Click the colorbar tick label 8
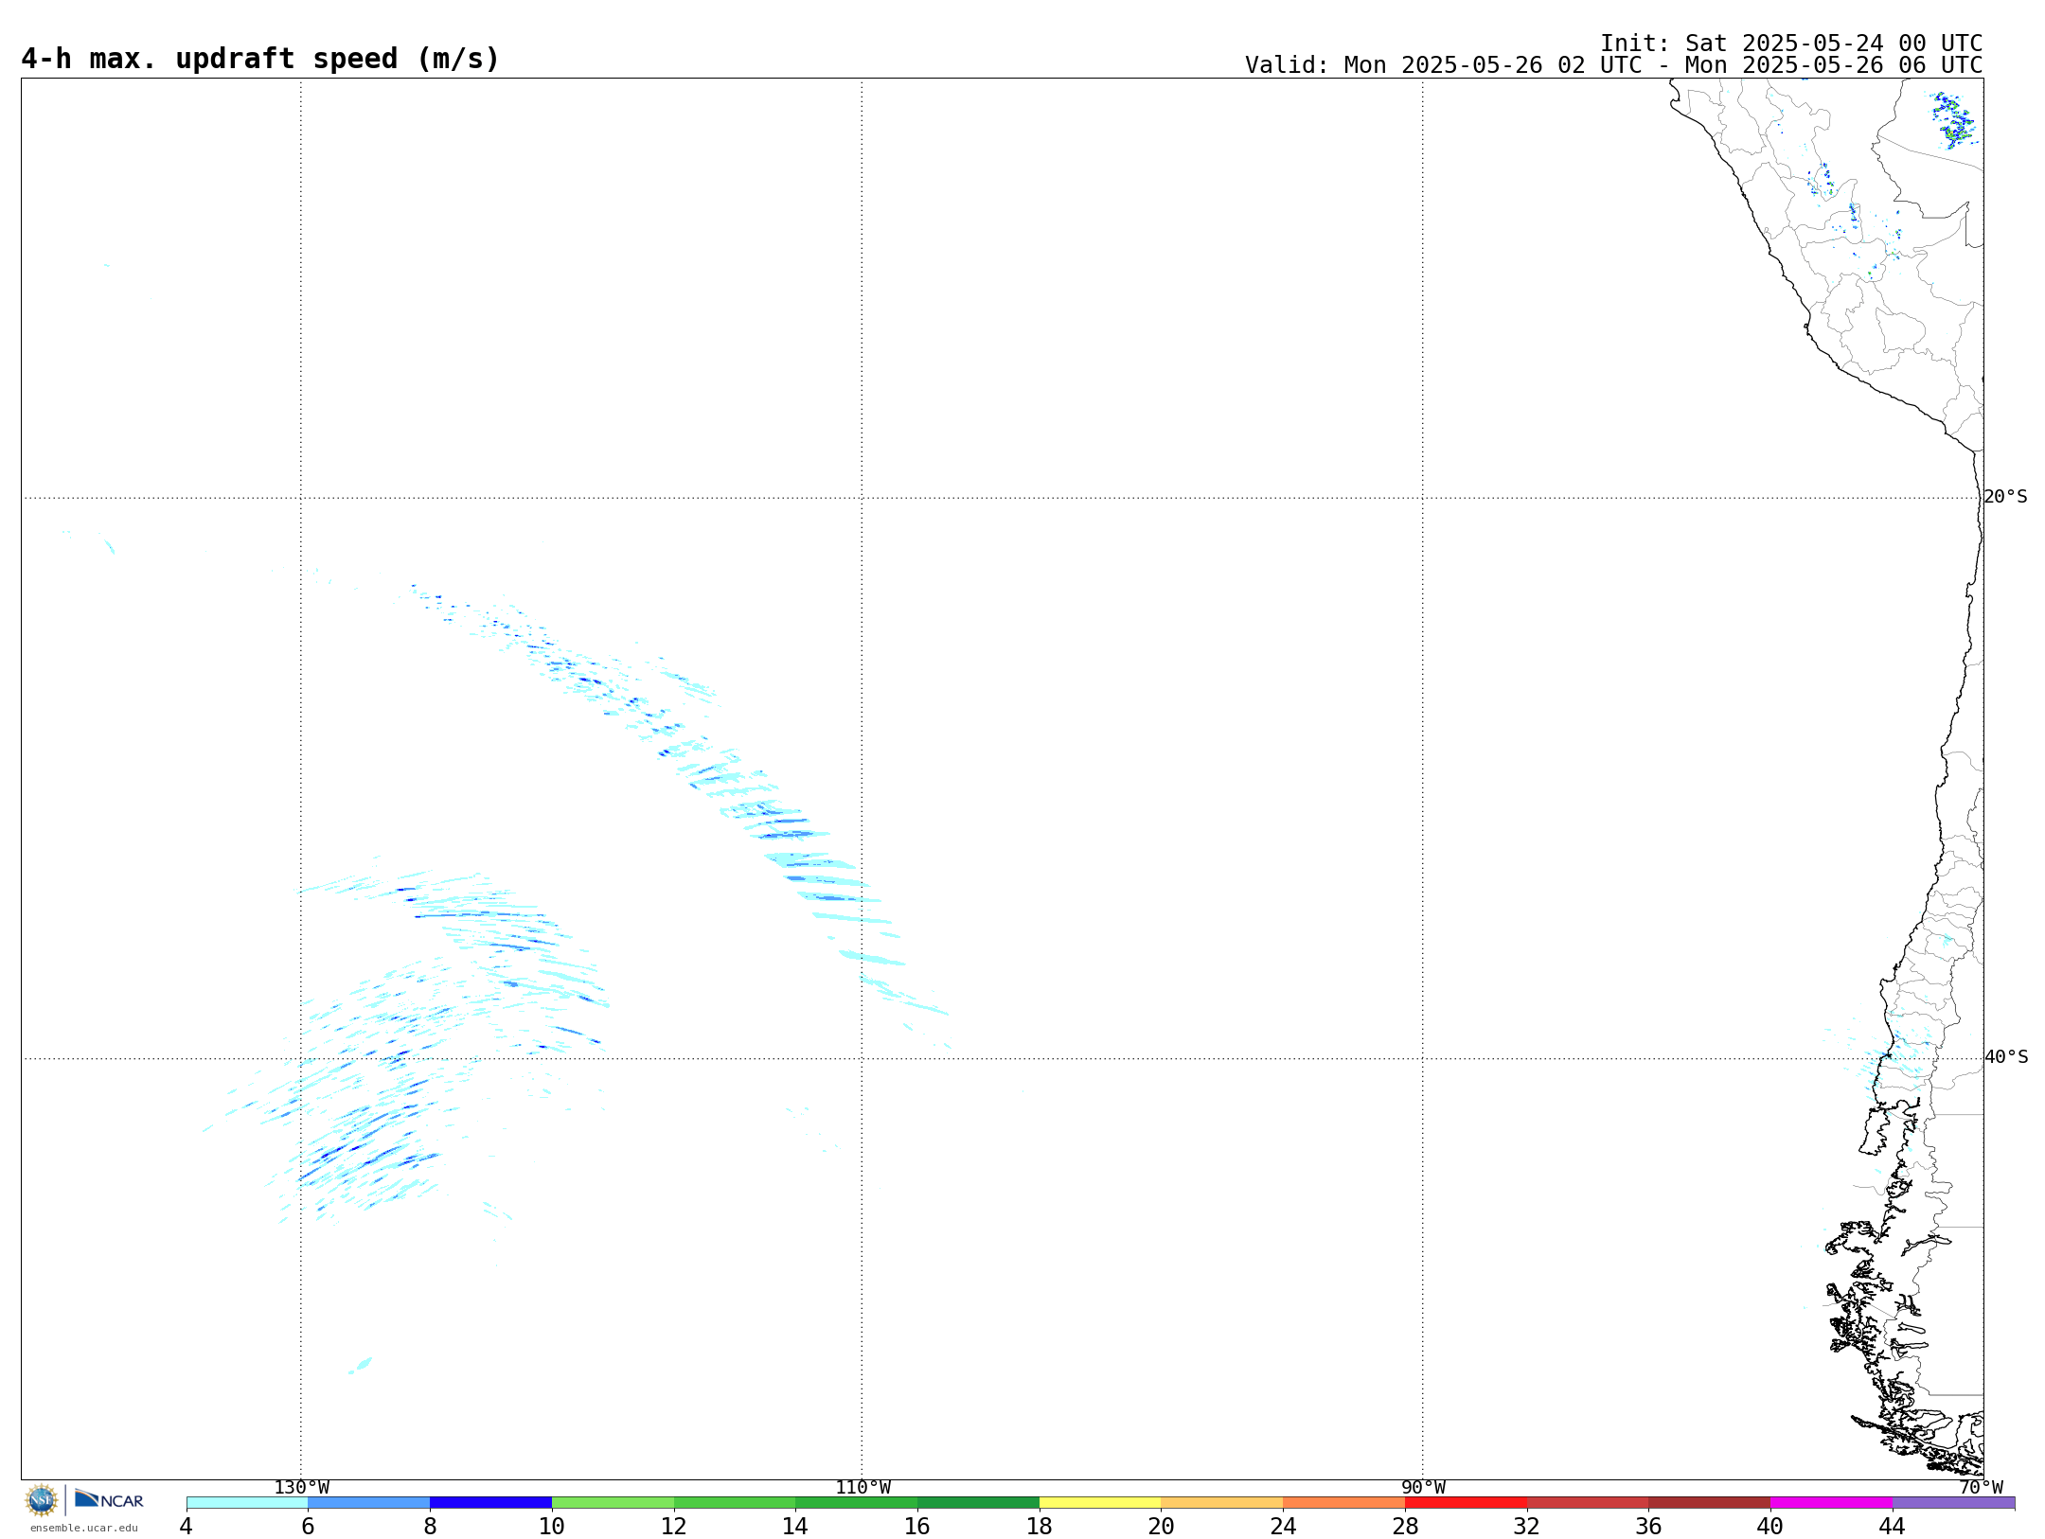2045x1539 pixels. (x=430, y=1527)
